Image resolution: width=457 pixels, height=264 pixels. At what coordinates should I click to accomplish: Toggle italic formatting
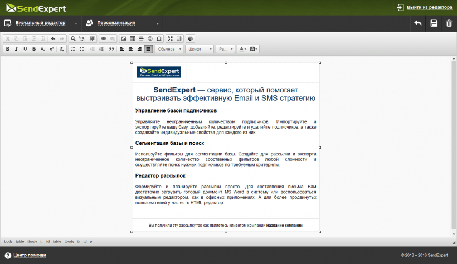[x=16, y=49]
